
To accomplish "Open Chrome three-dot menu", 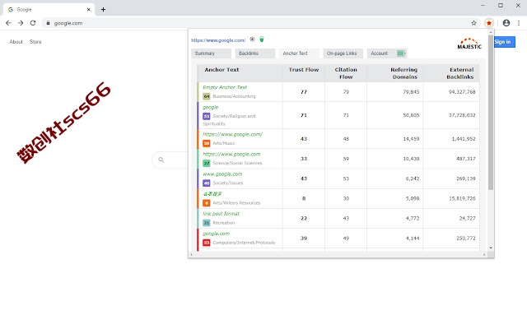I will [x=519, y=23].
